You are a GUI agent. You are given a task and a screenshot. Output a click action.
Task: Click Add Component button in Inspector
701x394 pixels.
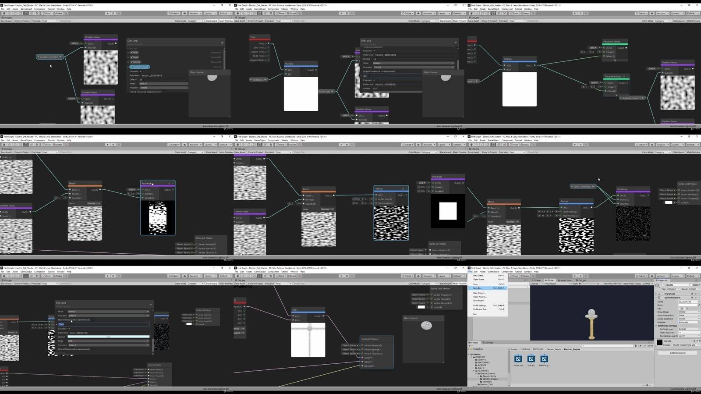[x=677, y=353]
